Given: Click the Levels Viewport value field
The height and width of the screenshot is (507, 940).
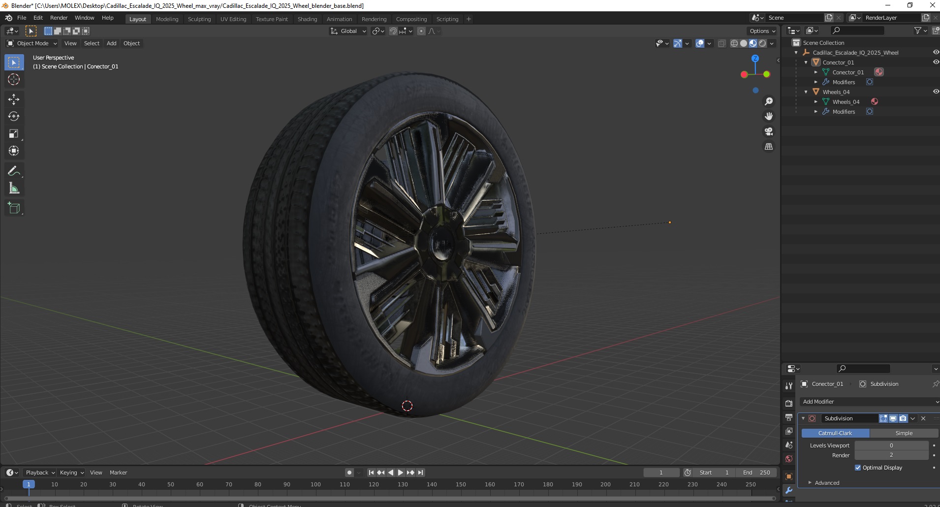Looking at the screenshot, I should point(891,445).
